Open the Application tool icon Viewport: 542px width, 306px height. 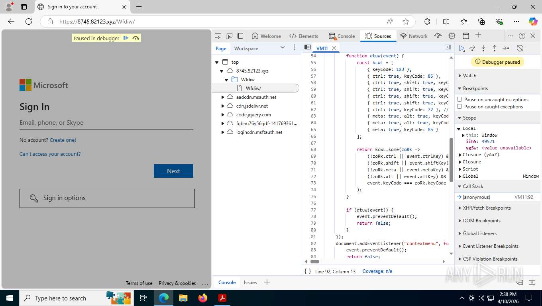466,36
